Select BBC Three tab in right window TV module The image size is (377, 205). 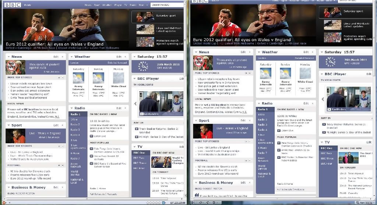coord(327,158)
